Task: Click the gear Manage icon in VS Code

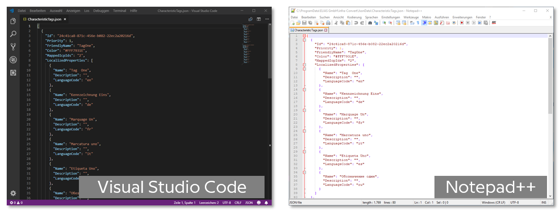Action: tap(13, 193)
